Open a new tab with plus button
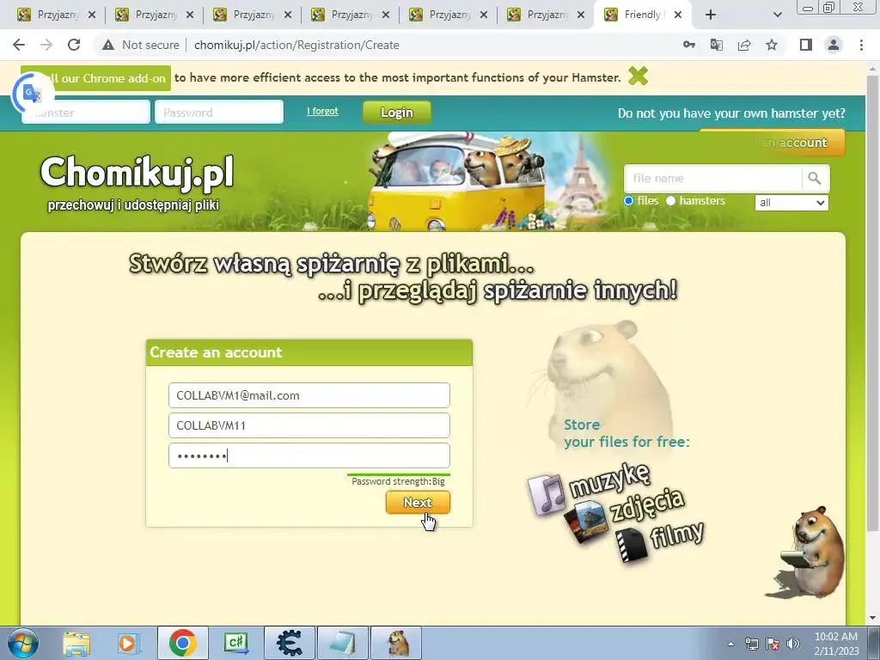The height and width of the screenshot is (660, 880). coord(711,15)
